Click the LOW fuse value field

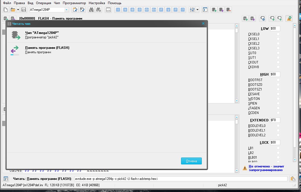click(x=275, y=28)
